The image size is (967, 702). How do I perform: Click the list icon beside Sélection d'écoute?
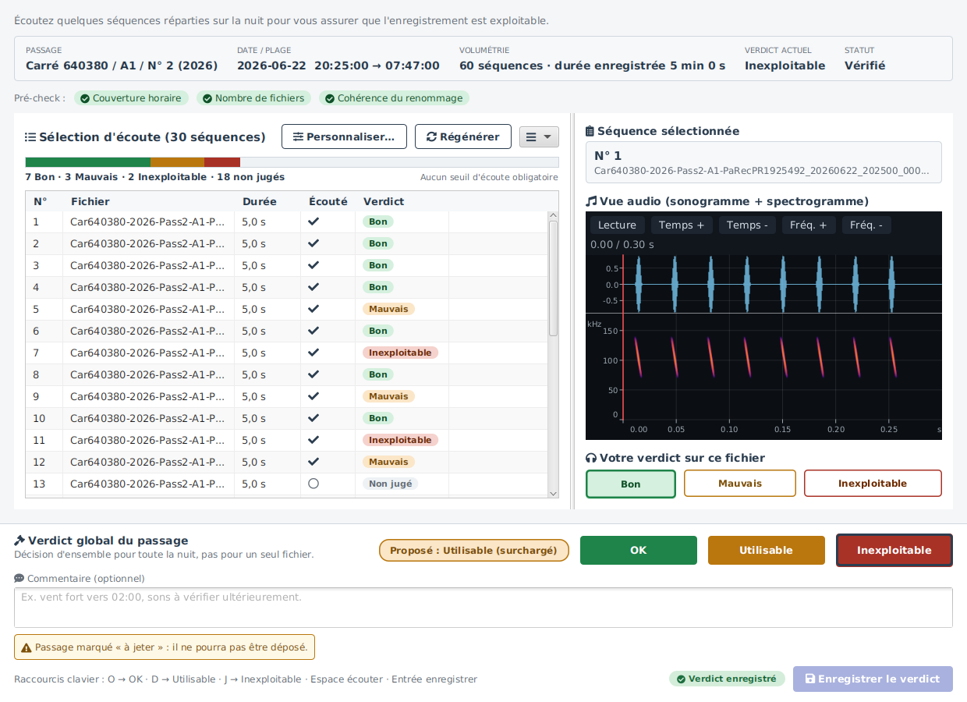(x=30, y=137)
